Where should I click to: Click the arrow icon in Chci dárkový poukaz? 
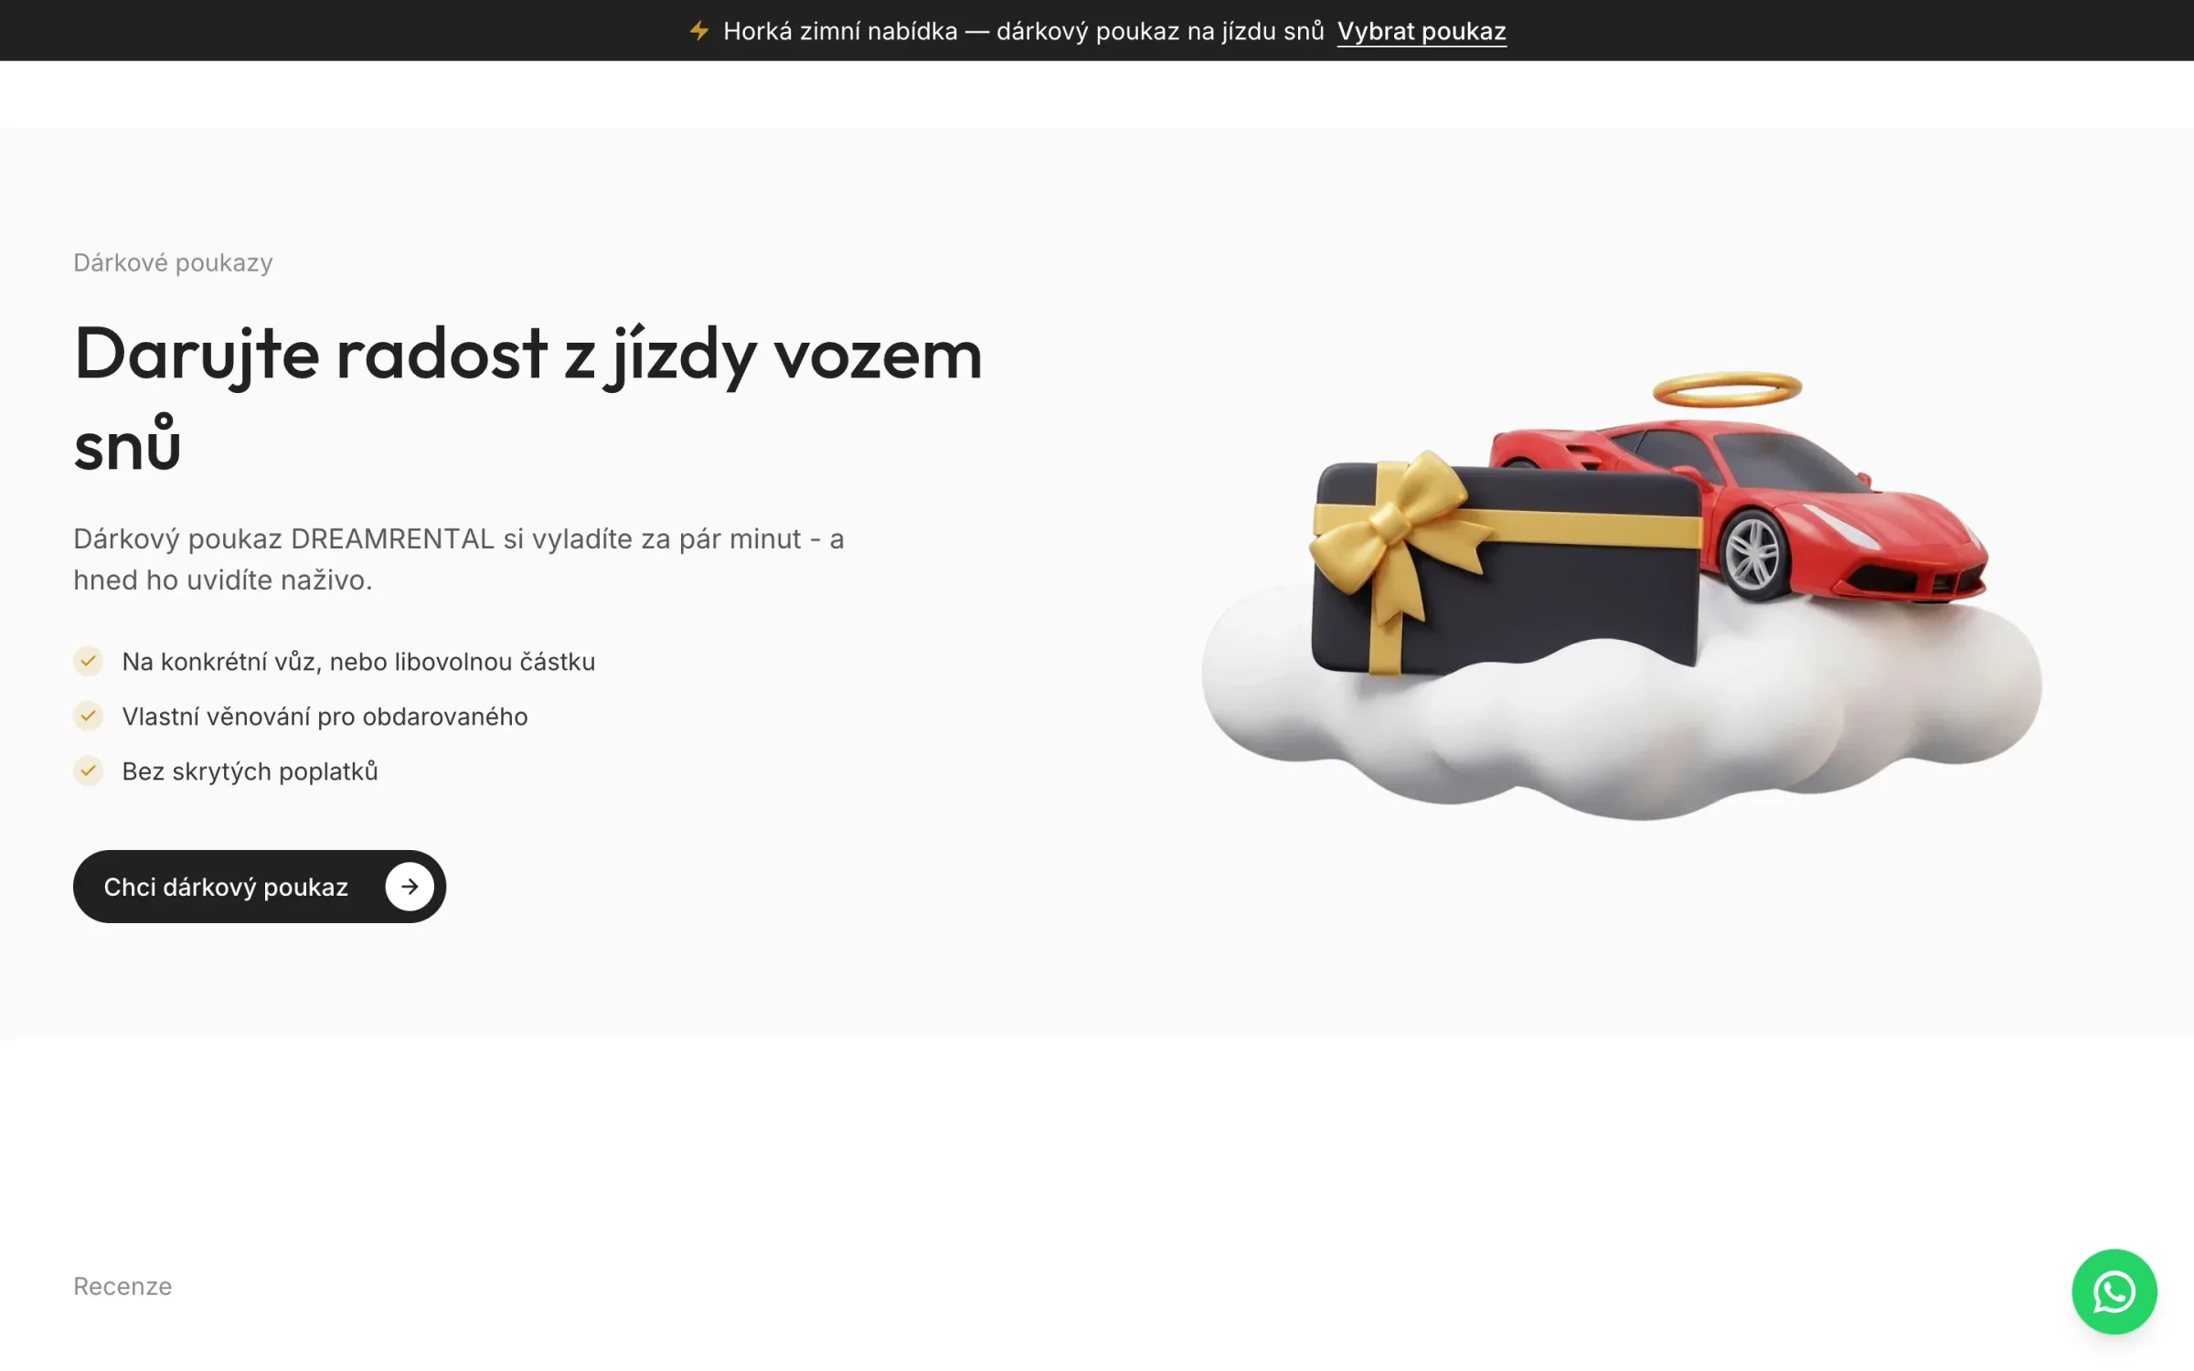[x=410, y=887]
